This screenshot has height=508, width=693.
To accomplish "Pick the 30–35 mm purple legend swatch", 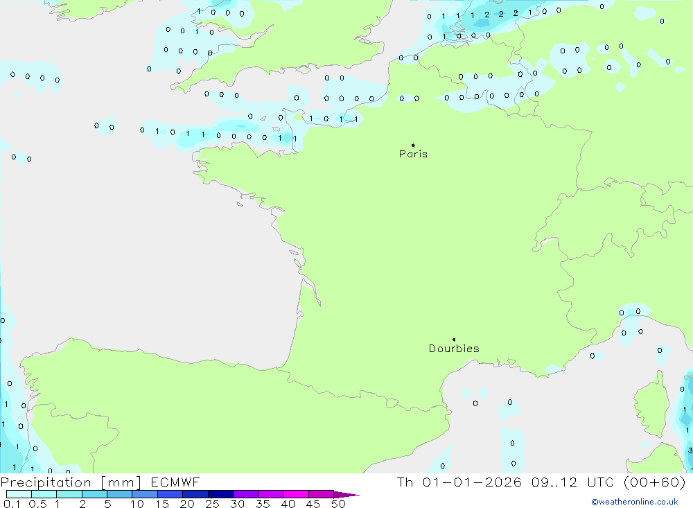I will (x=246, y=494).
